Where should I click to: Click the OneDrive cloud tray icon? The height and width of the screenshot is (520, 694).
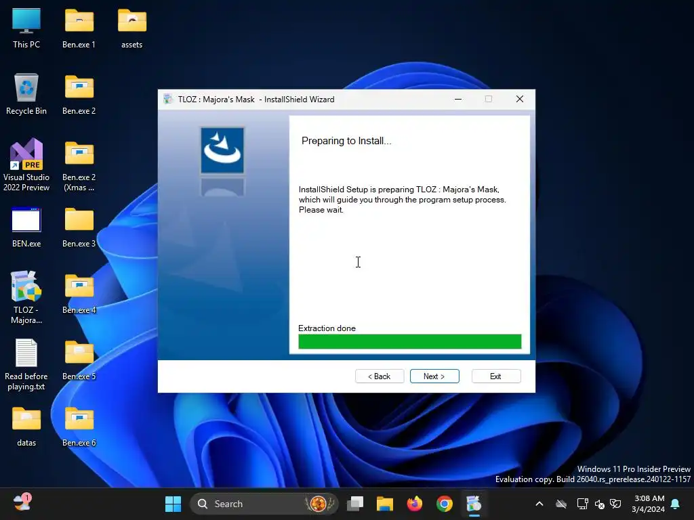(x=561, y=504)
